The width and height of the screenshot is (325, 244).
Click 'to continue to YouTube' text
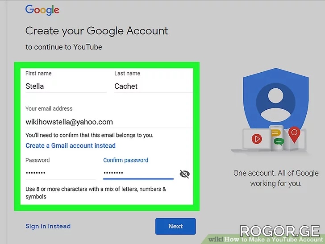(x=64, y=47)
